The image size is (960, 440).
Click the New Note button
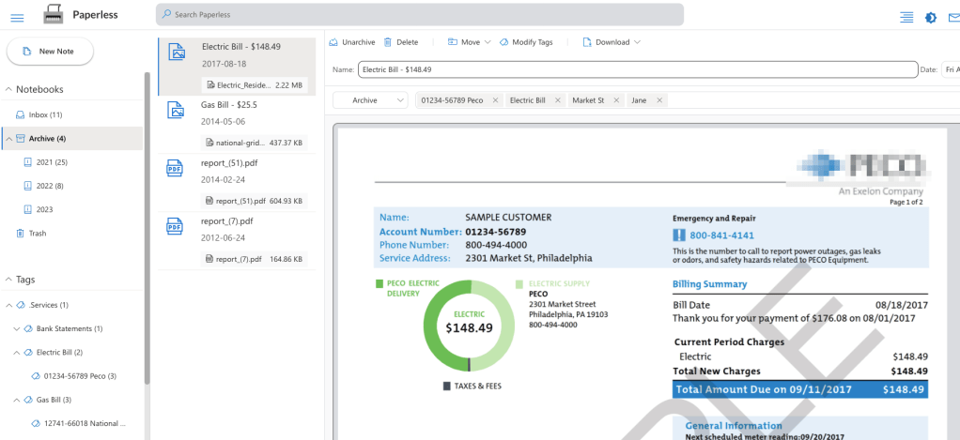click(51, 51)
